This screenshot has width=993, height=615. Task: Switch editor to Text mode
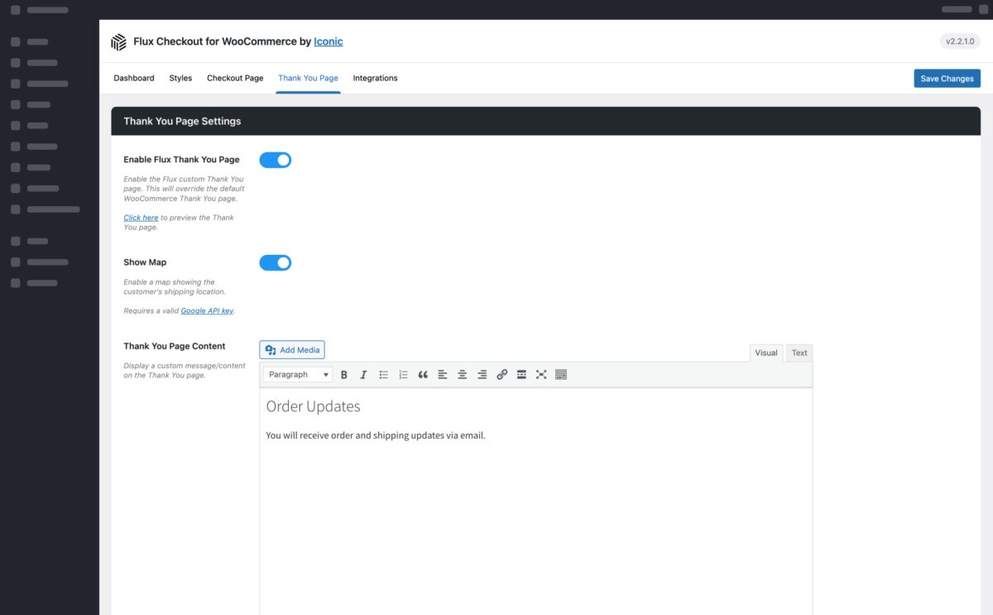coord(799,353)
